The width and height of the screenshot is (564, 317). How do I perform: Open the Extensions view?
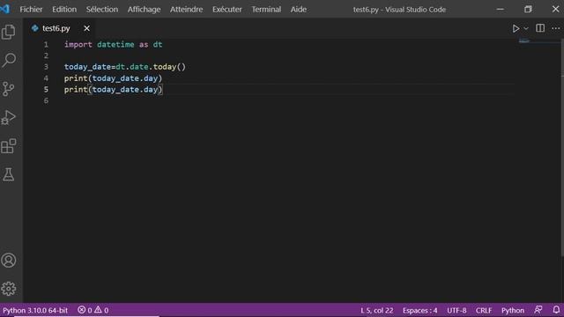pyautogui.click(x=9, y=146)
